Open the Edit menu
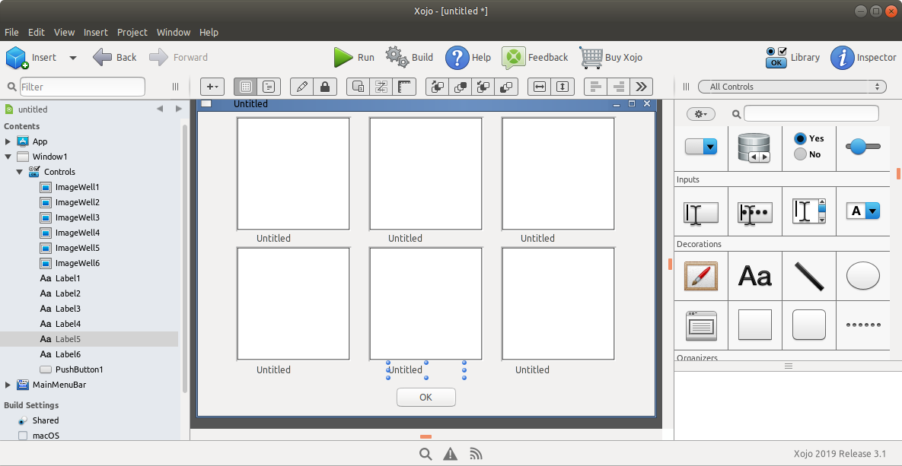902x466 pixels. (x=37, y=32)
